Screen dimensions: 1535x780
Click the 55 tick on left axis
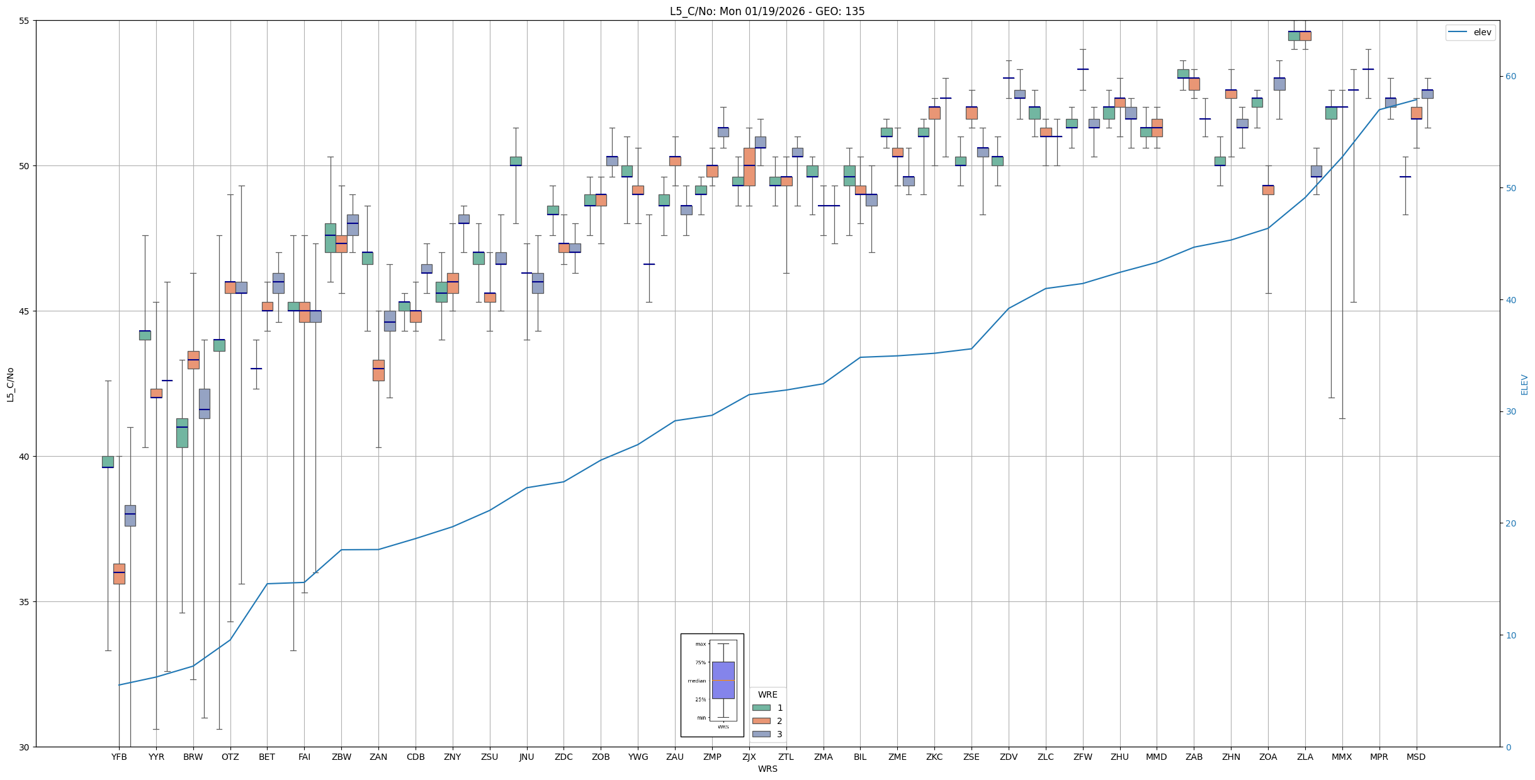click(25, 21)
